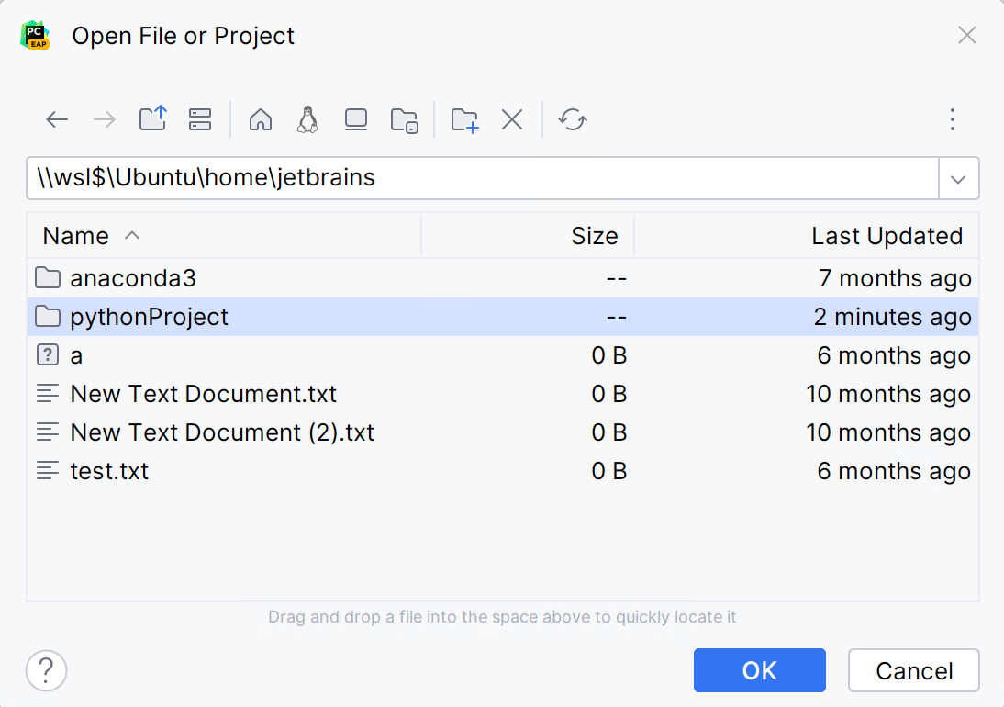Confirm with the OK button
This screenshot has width=1004, height=707.
(759, 670)
